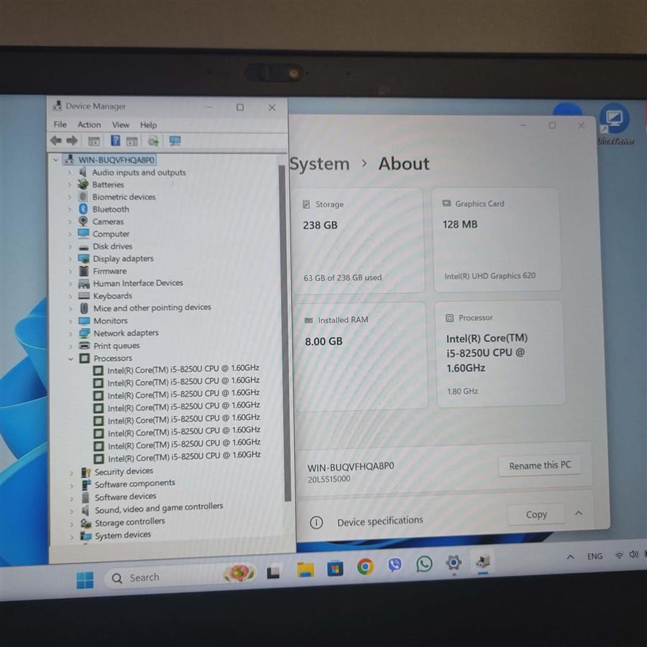Expand the Network adapters node
The height and width of the screenshot is (647, 647).
coord(70,334)
